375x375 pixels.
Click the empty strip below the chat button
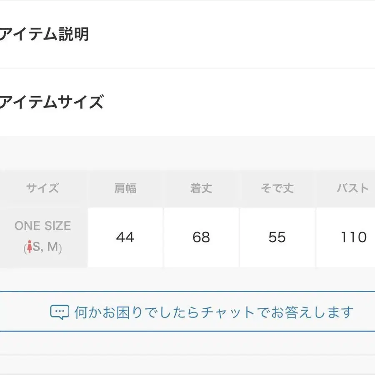[187, 342]
